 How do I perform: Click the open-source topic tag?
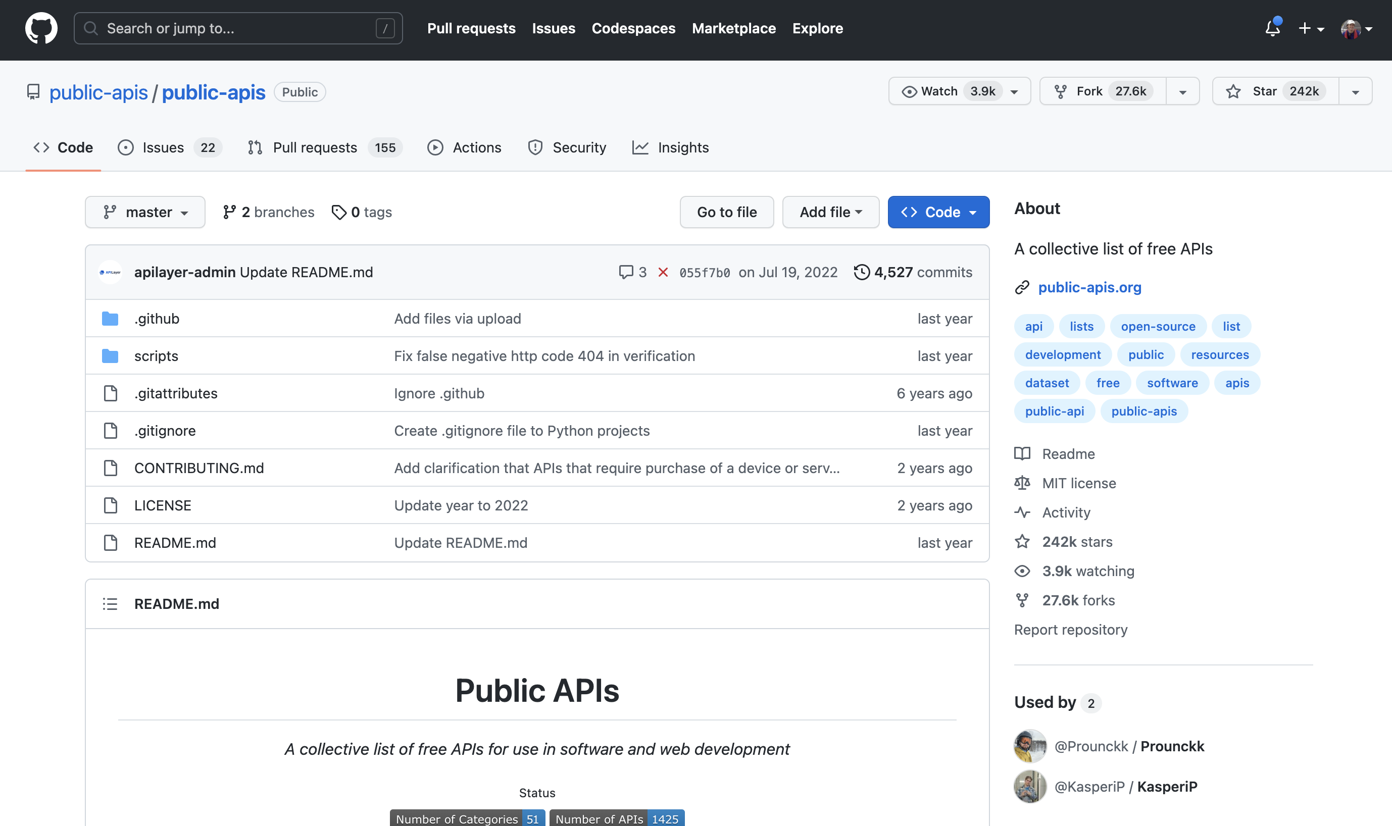point(1158,326)
